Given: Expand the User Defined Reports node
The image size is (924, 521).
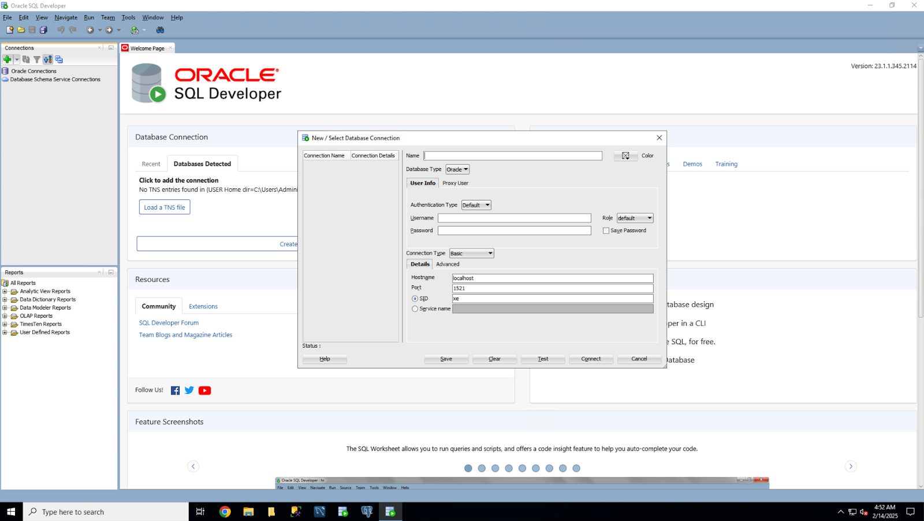Looking at the screenshot, I should pyautogui.click(x=5, y=332).
